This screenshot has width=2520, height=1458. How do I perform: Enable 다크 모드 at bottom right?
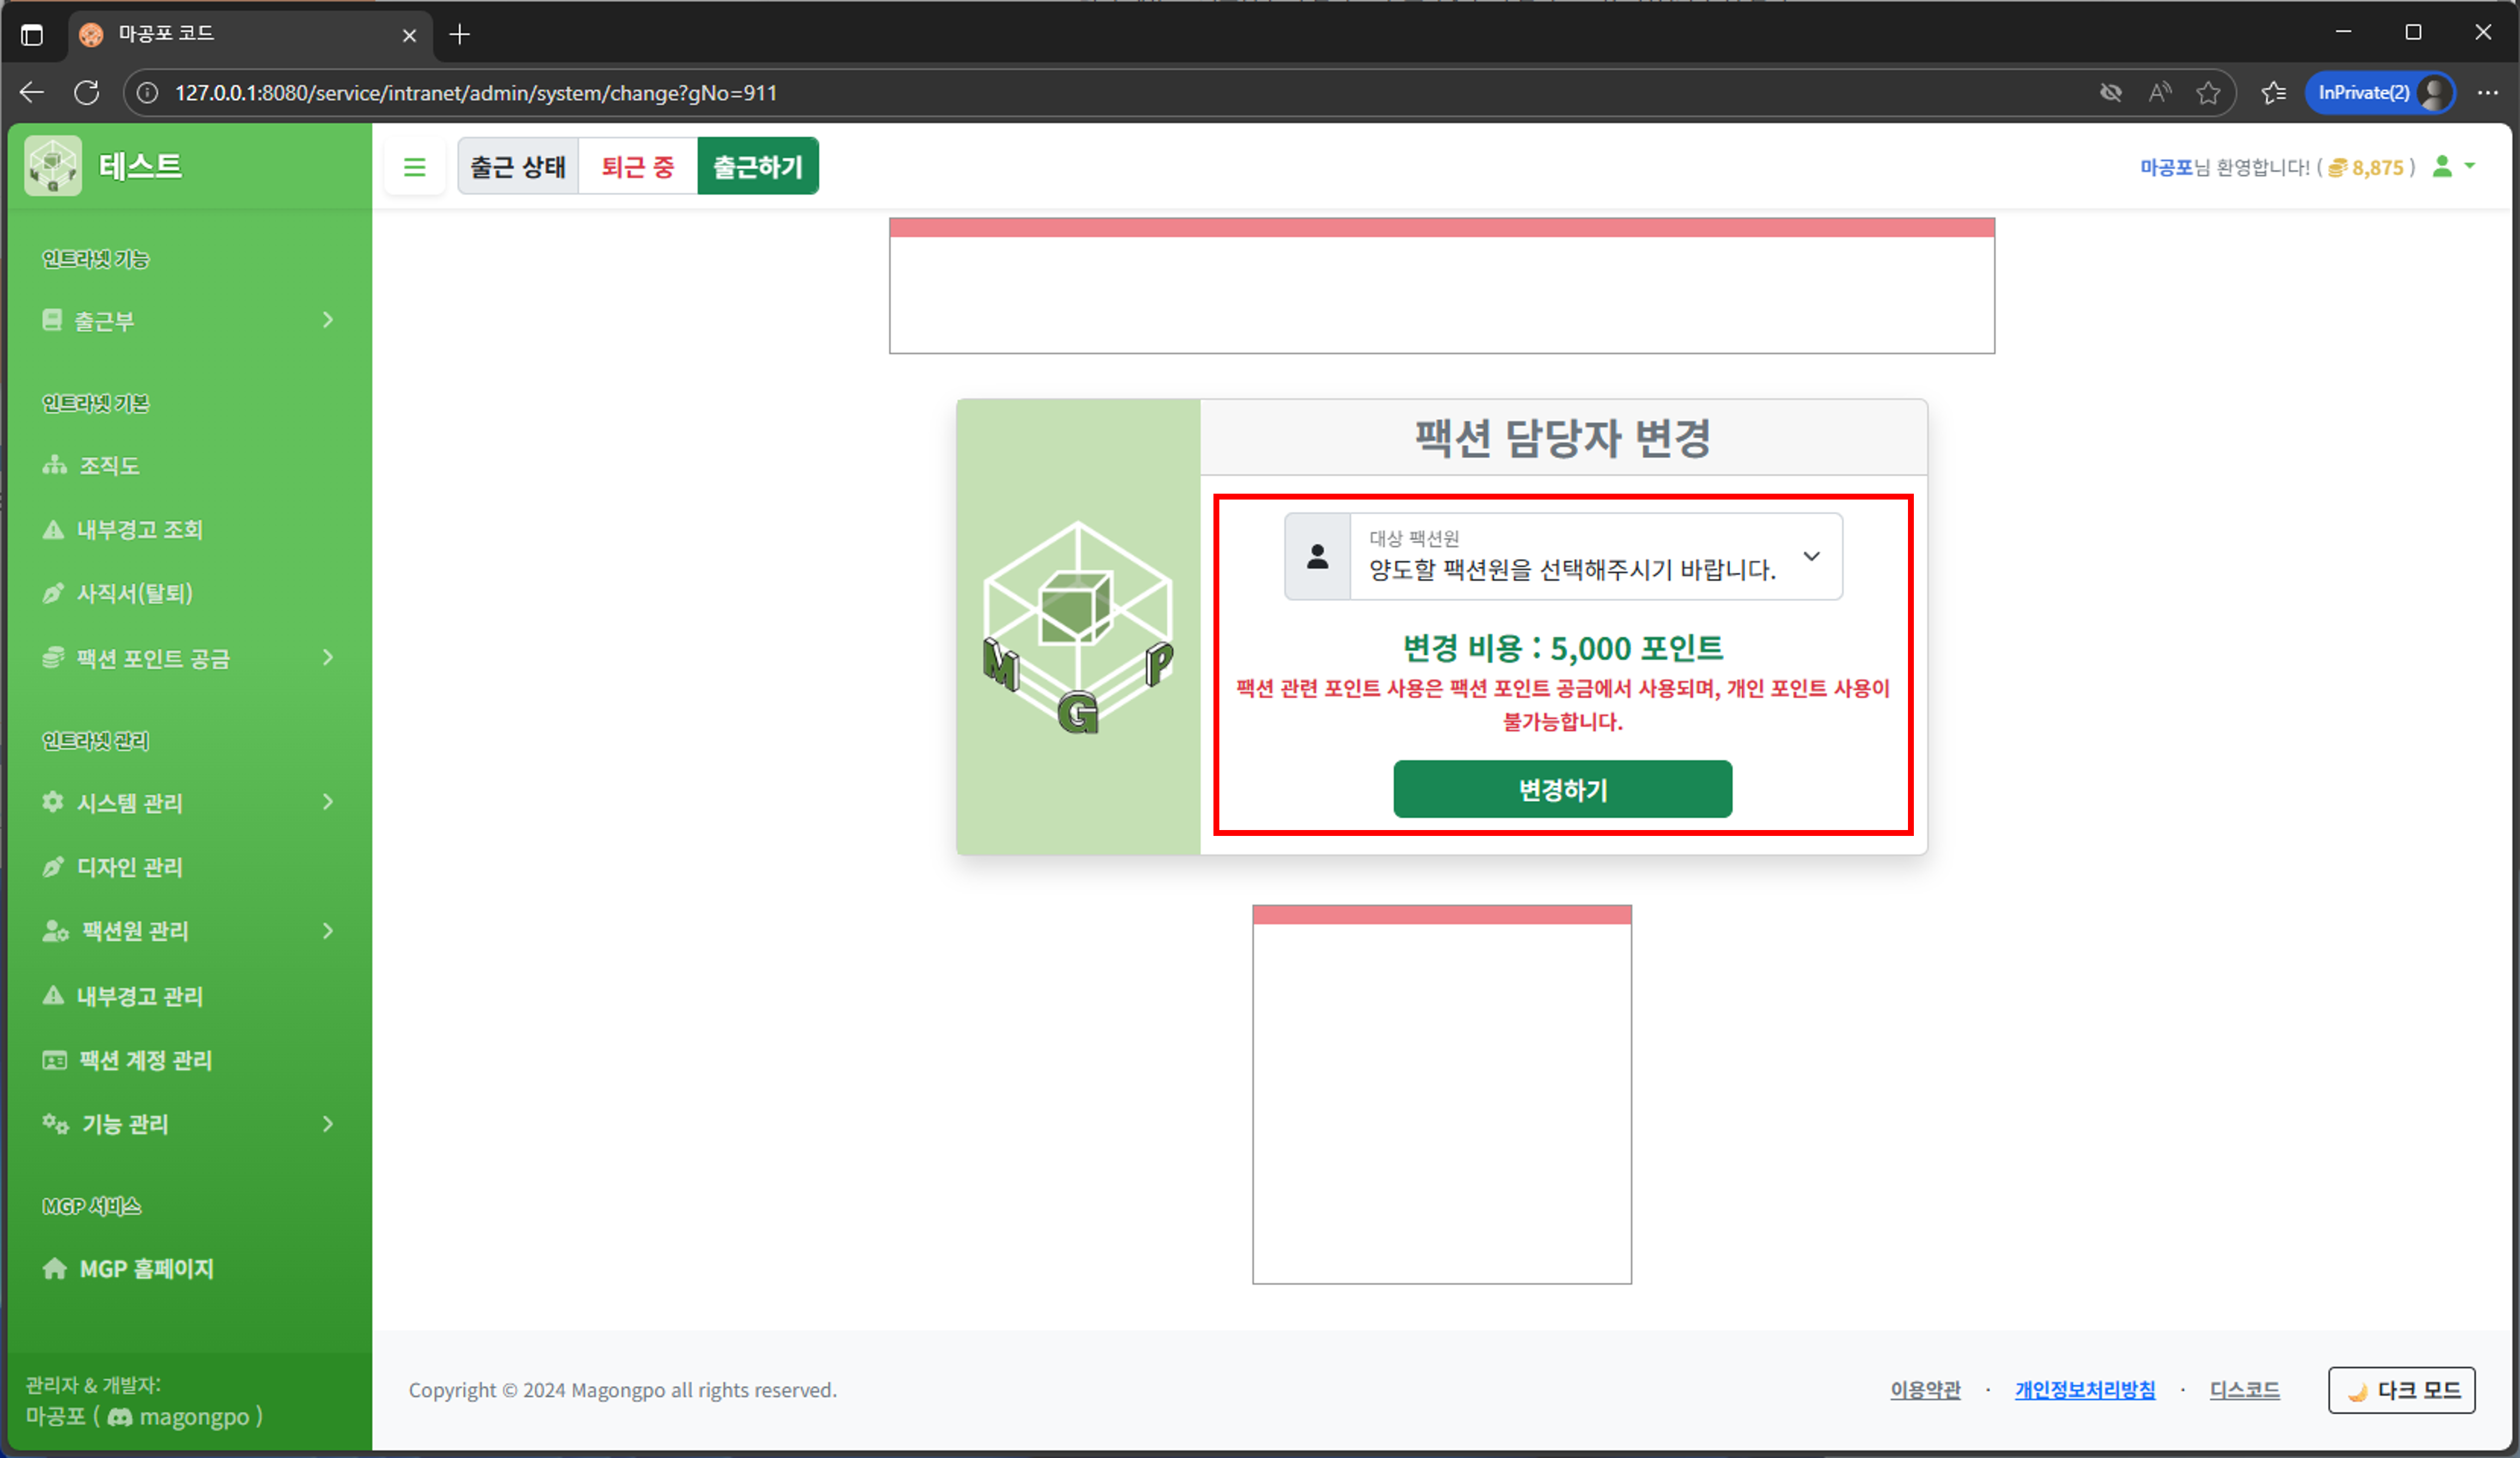[2402, 1390]
